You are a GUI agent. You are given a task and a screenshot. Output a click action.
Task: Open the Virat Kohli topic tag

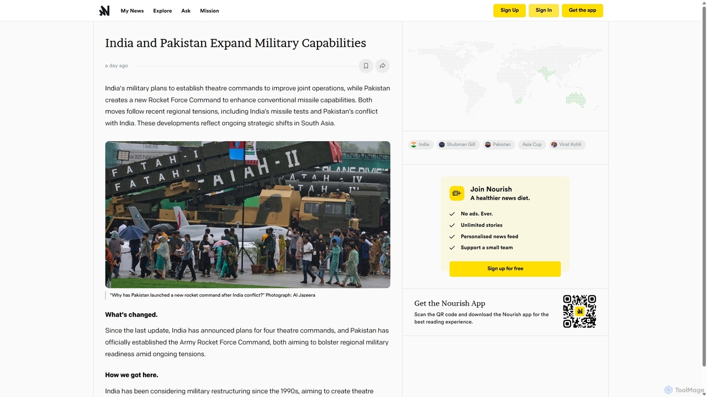pos(567,144)
